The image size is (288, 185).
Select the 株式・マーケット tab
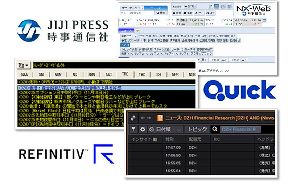click(x=132, y=8)
